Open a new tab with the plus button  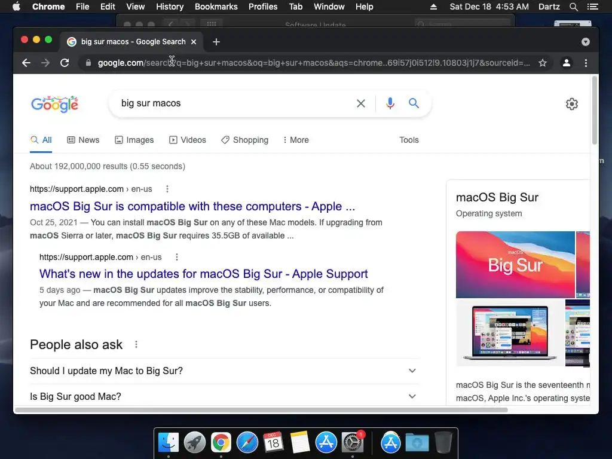click(216, 42)
